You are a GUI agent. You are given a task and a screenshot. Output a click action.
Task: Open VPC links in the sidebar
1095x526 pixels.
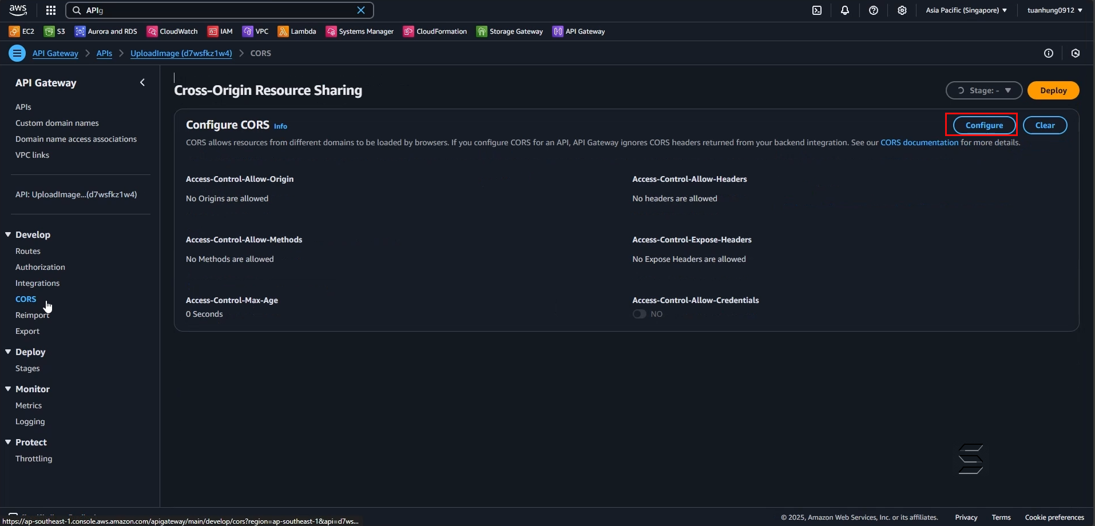(32, 155)
